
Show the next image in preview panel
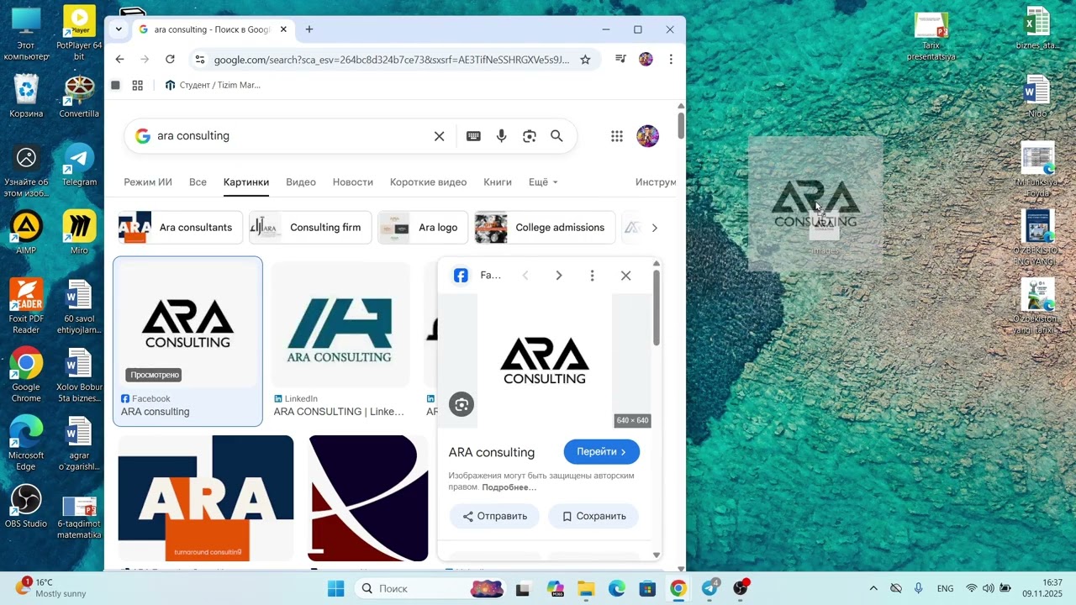pos(559,276)
